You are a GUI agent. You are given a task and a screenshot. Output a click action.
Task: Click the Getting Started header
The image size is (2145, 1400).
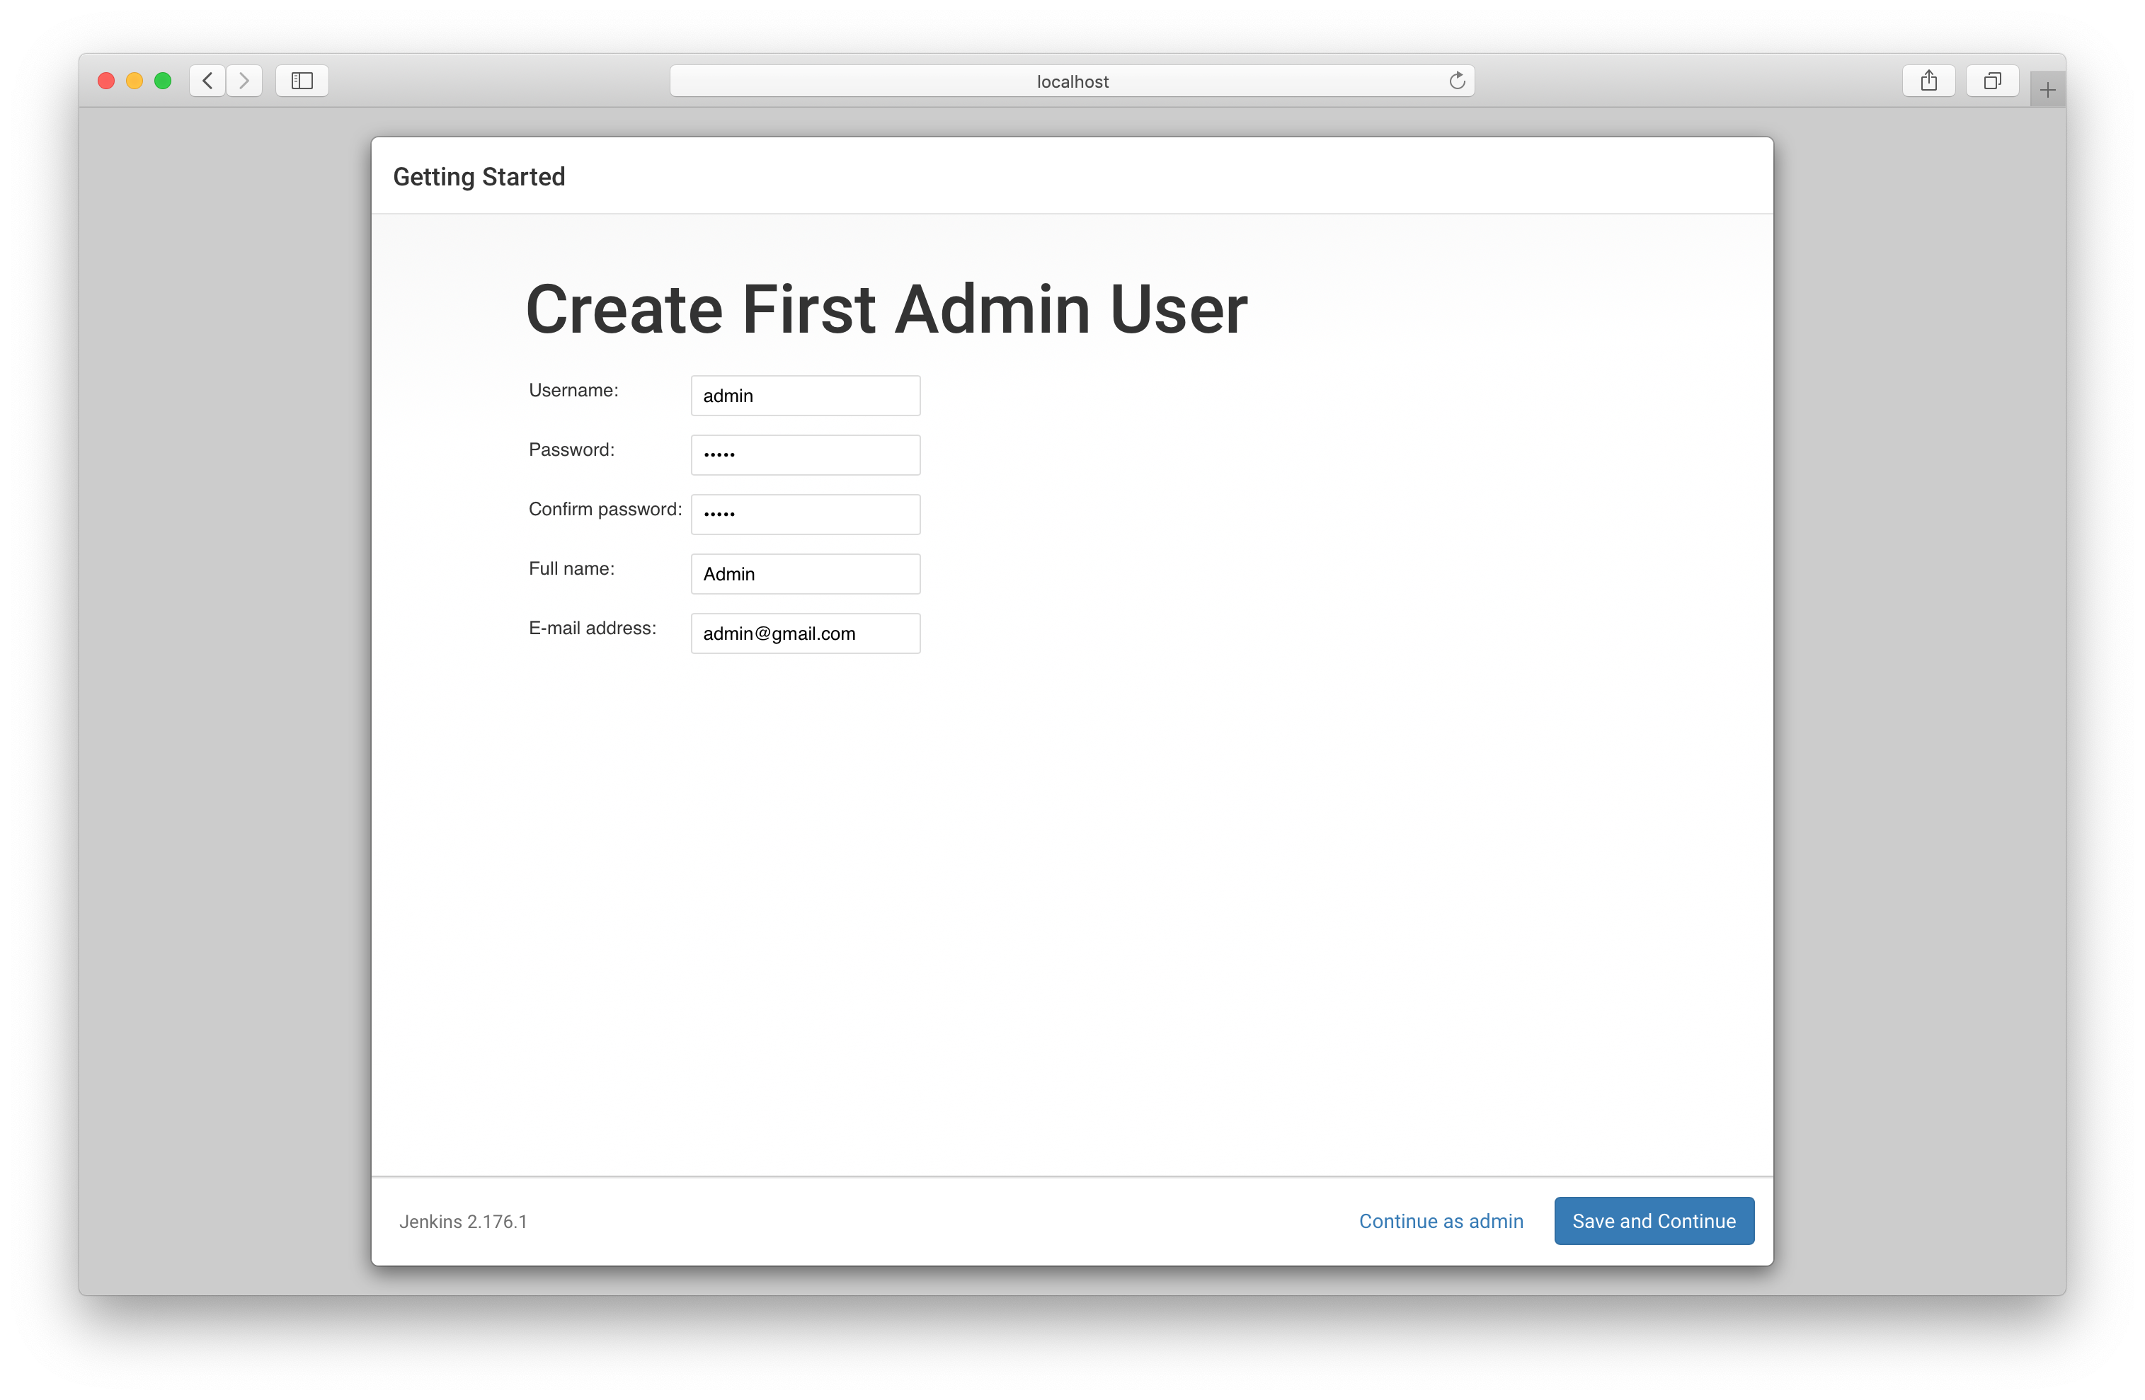click(x=479, y=176)
